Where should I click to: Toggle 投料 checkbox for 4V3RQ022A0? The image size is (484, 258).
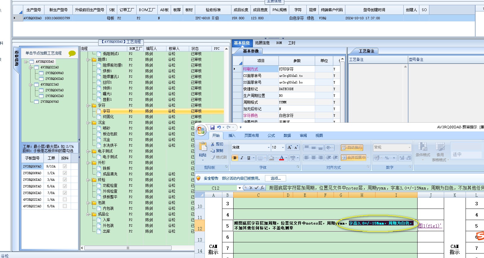pyautogui.click(x=65, y=200)
